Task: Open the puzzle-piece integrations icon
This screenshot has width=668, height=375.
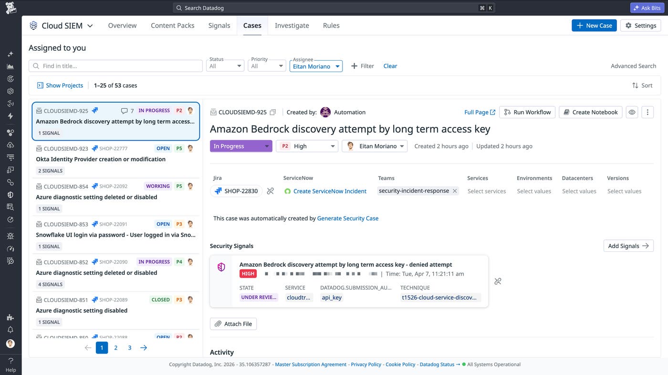Action: click(10, 317)
